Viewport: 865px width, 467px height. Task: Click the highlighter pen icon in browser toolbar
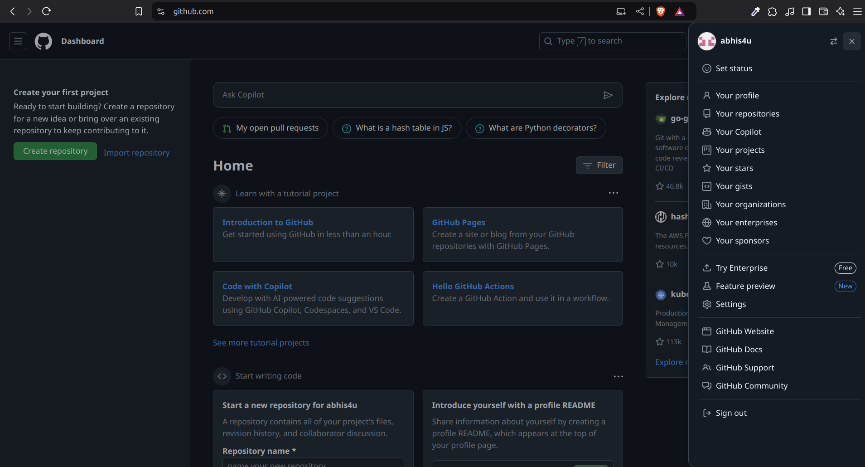tap(755, 11)
